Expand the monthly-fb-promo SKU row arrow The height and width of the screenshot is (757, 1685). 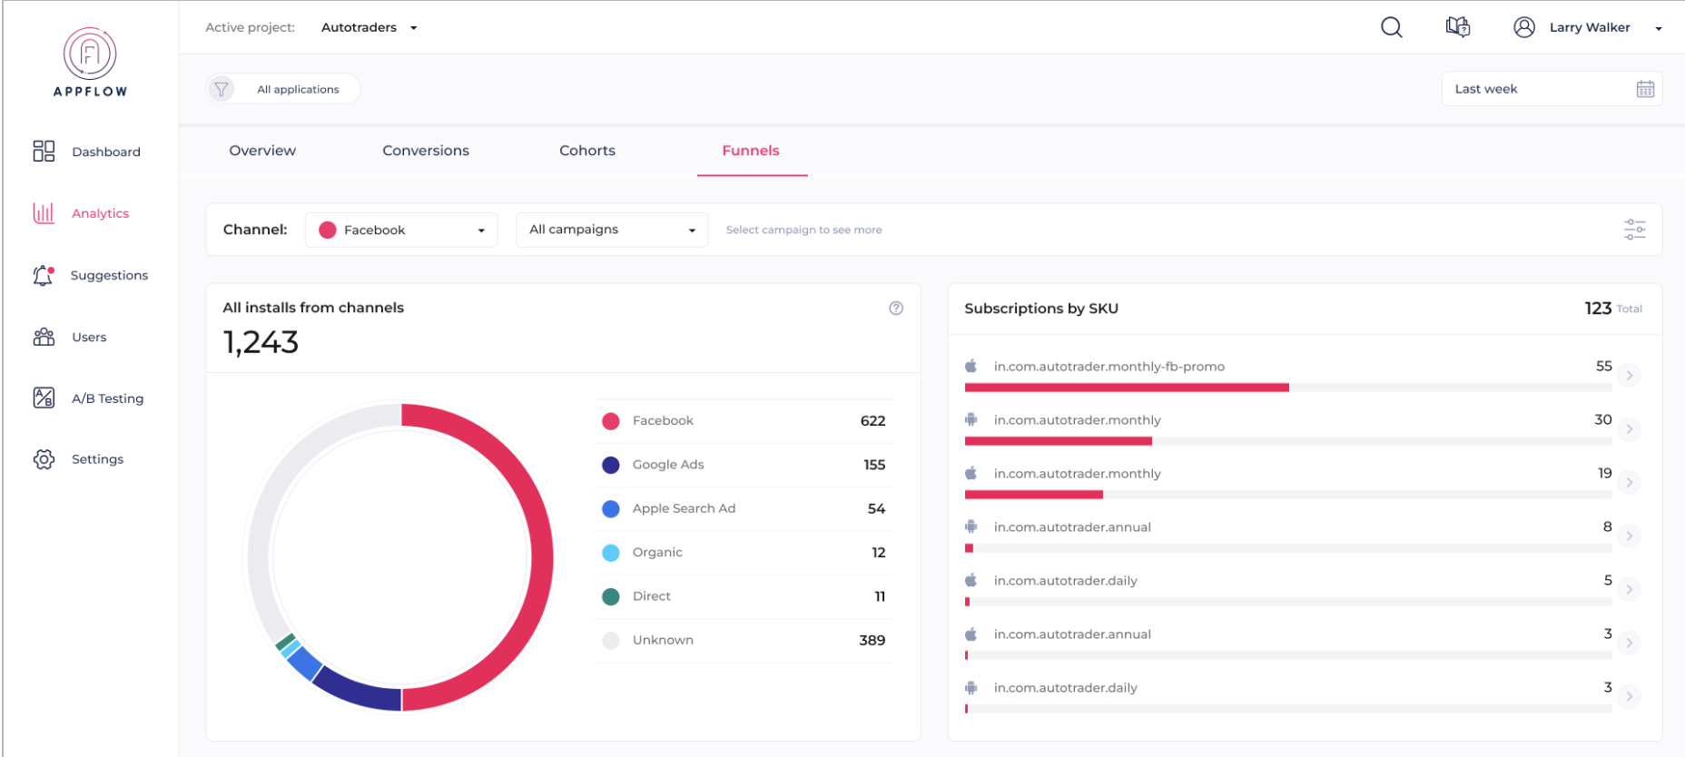[1630, 376]
